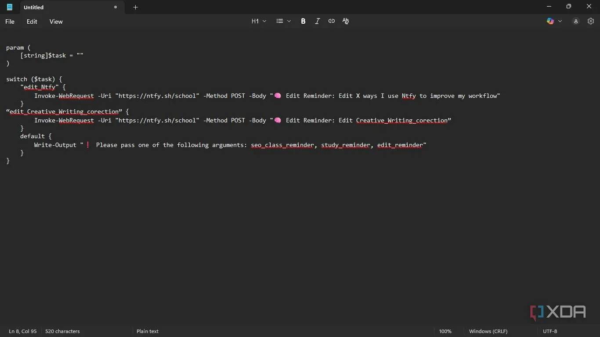Minimize the Notepad window

point(549,7)
